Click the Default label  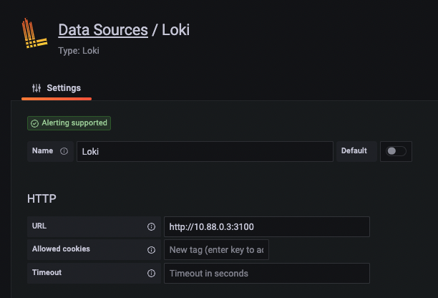(x=354, y=151)
